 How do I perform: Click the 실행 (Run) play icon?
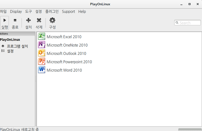coord(5,20)
